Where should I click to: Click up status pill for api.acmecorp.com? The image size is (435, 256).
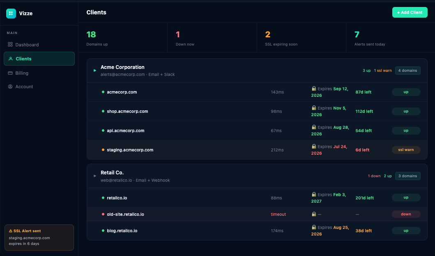tap(406, 130)
